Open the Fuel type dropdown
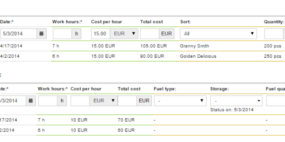Screen dimensions: 285x142 tap(180, 101)
